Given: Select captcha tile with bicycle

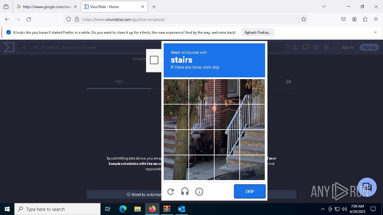Looking at the screenshot, I should point(201,142).
